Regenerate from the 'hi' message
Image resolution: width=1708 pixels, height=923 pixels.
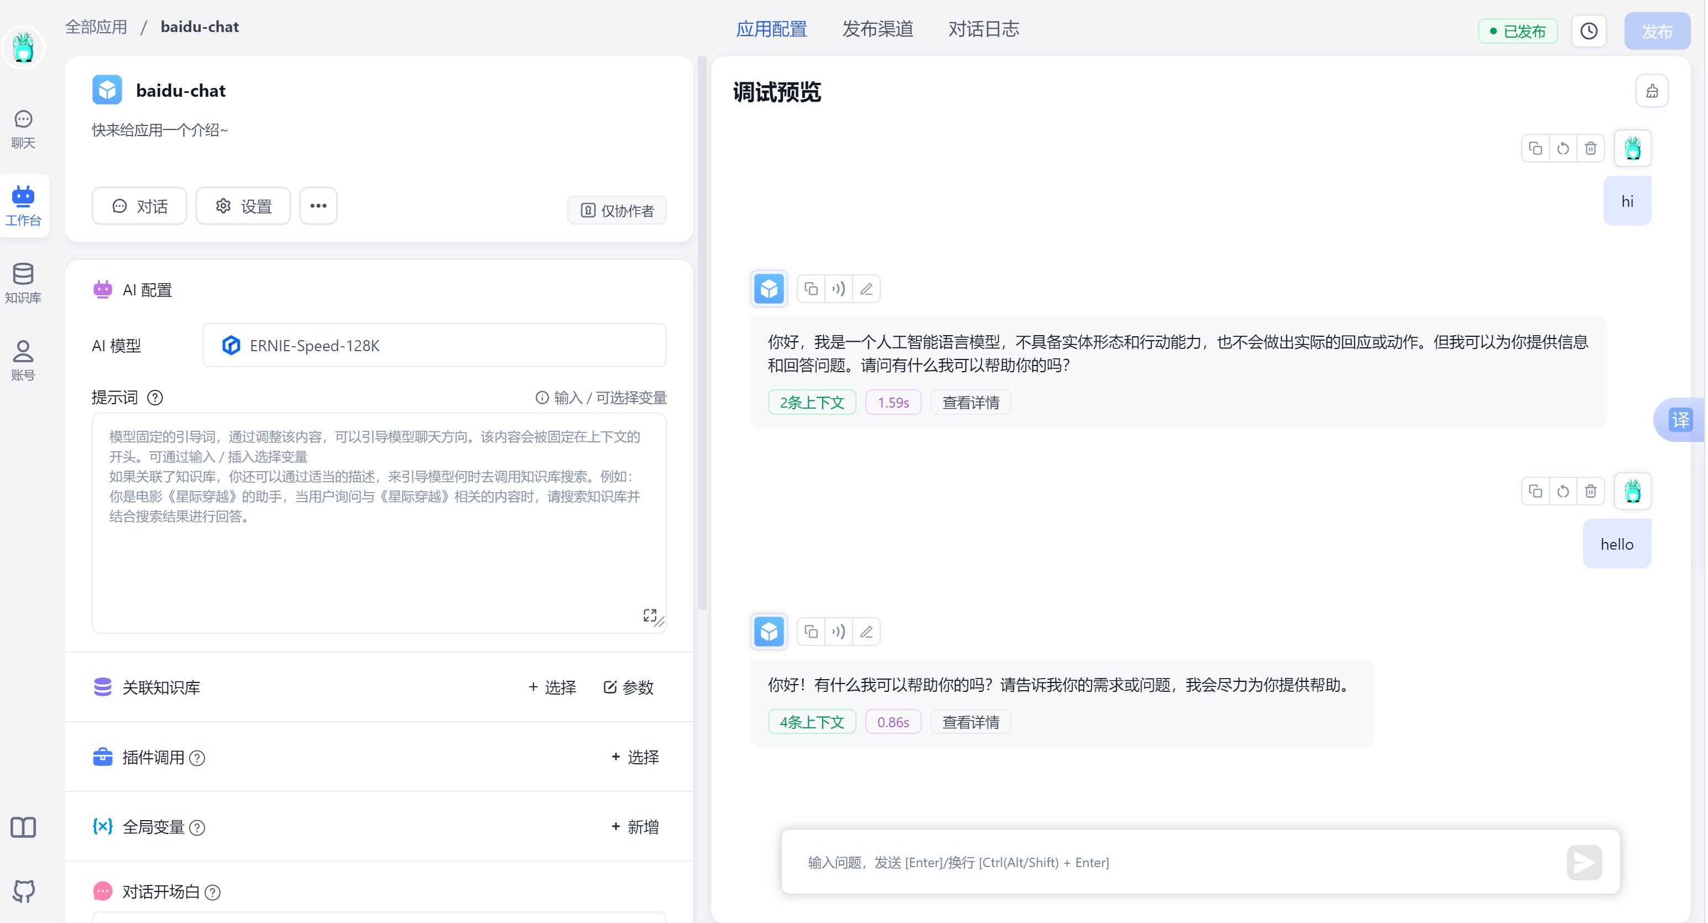click(x=1563, y=148)
